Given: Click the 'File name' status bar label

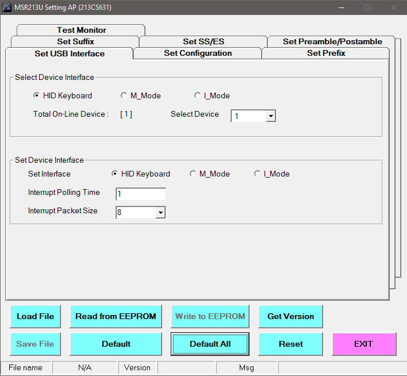Looking at the screenshot, I should [25, 367].
